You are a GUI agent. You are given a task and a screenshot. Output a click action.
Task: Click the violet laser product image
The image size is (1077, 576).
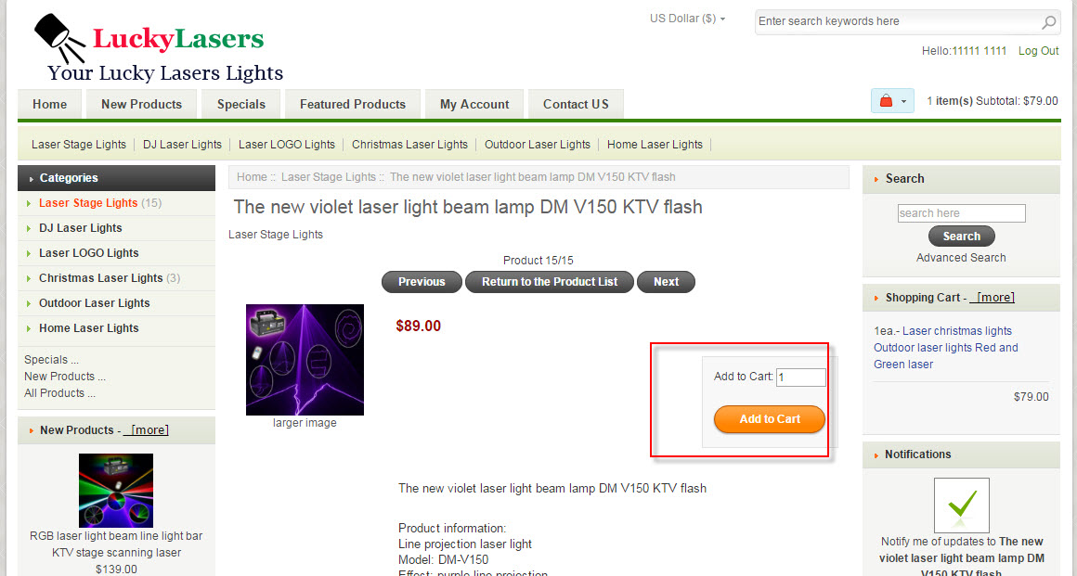tap(305, 360)
